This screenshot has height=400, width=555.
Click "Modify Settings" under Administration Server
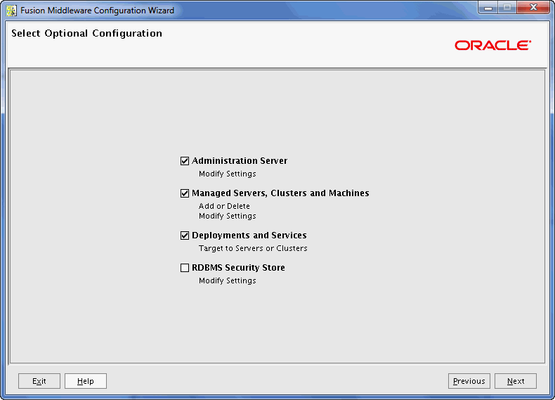(x=227, y=174)
